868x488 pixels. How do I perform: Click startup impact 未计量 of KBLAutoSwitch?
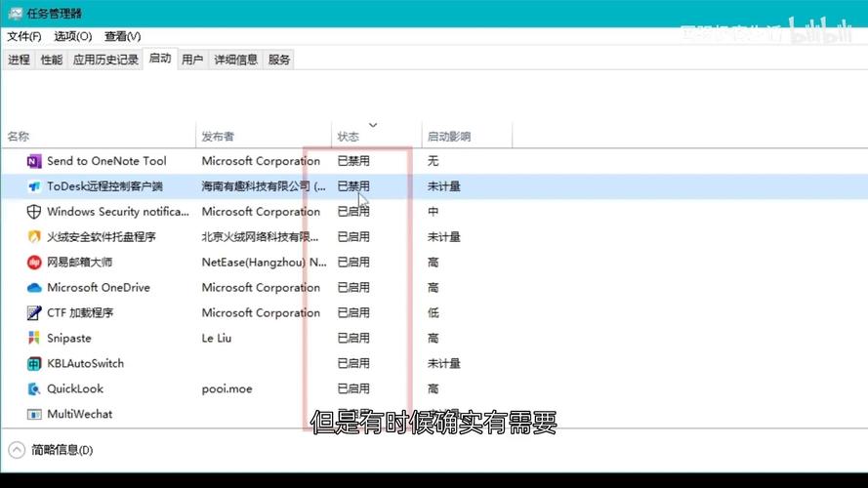[x=444, y=363]
